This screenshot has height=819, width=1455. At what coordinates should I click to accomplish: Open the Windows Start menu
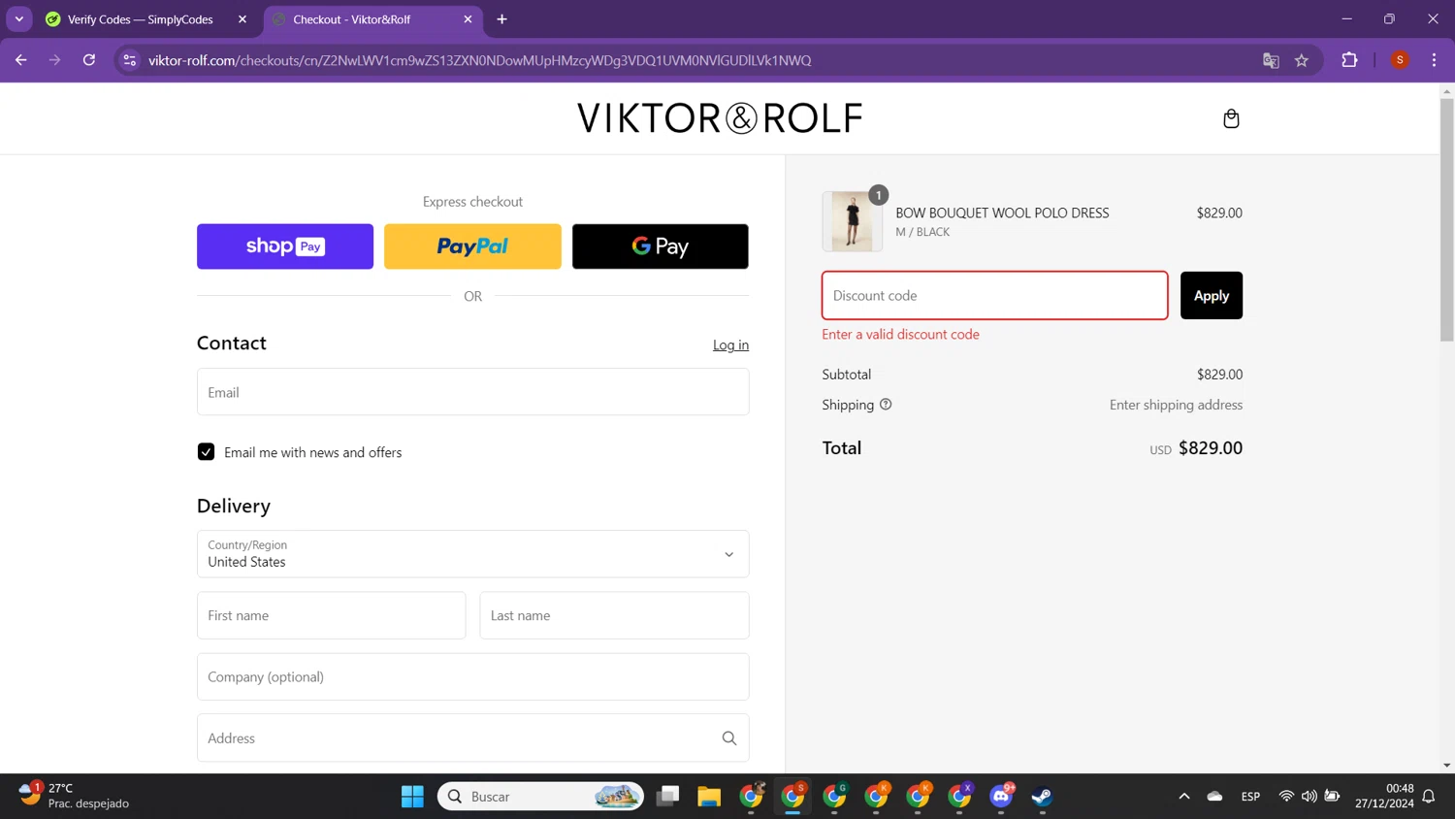(412, 797)
